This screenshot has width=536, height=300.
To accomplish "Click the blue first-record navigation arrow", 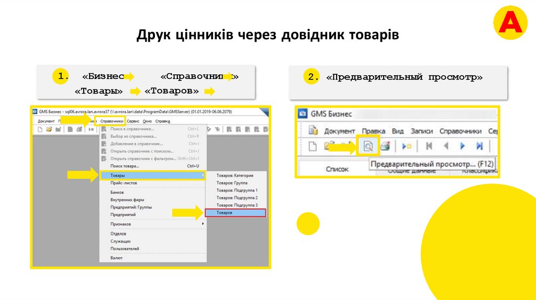I will point(429,146).
